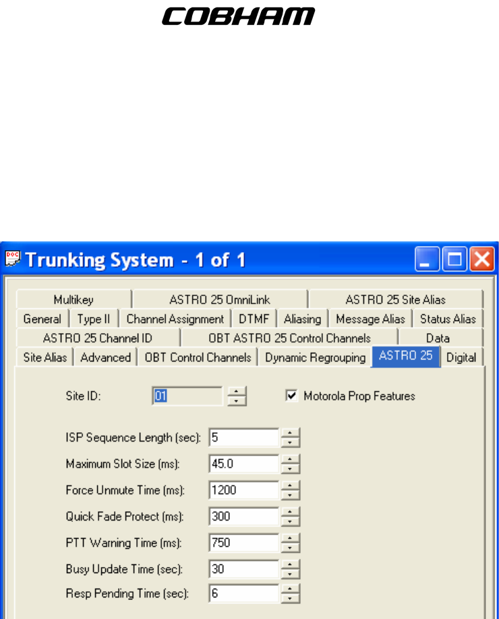Switch to the Digital tab
The height and width of the screenshot is (619, 499).
tap(461, 357)
